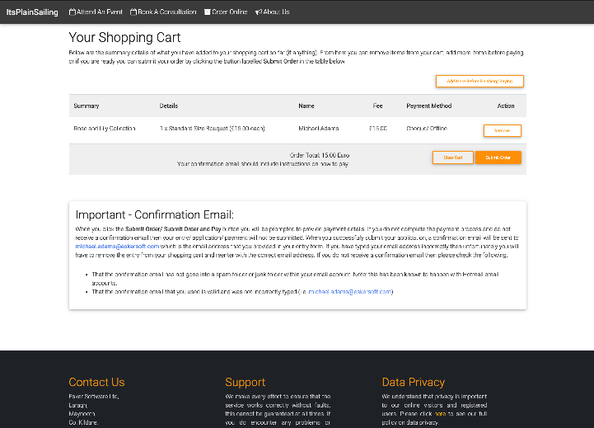
Task: Open the About Us menu item
Action: 276,12
